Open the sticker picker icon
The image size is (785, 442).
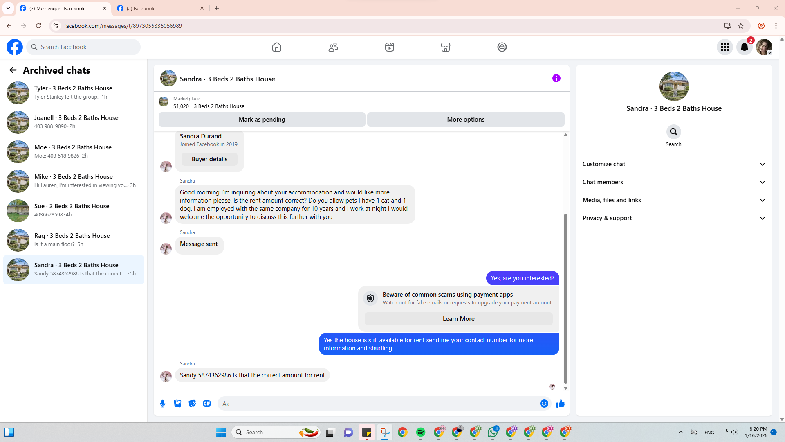tap(192, 404)
